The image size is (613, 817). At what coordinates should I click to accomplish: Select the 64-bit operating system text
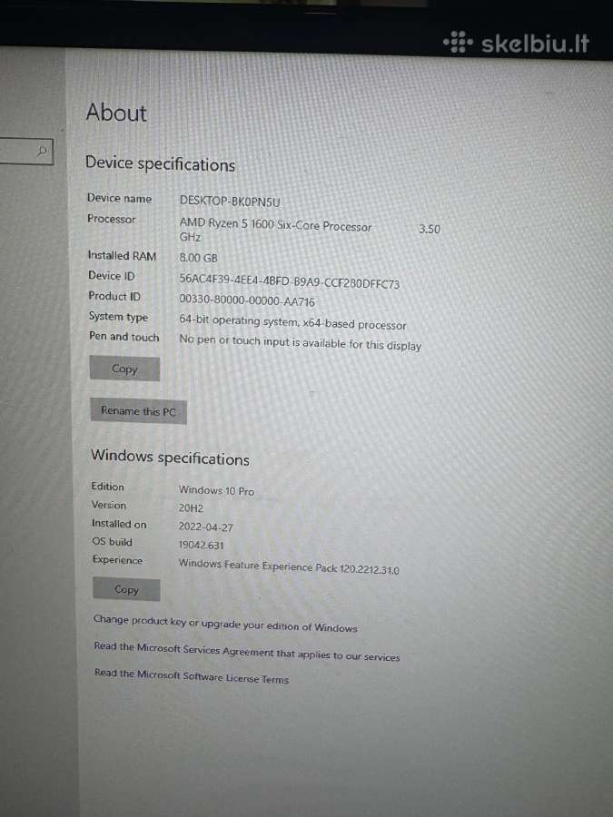[x=292, y=322]
